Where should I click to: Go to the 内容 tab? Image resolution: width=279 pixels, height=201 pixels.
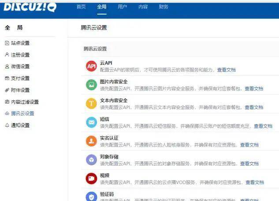click(143, 7)
